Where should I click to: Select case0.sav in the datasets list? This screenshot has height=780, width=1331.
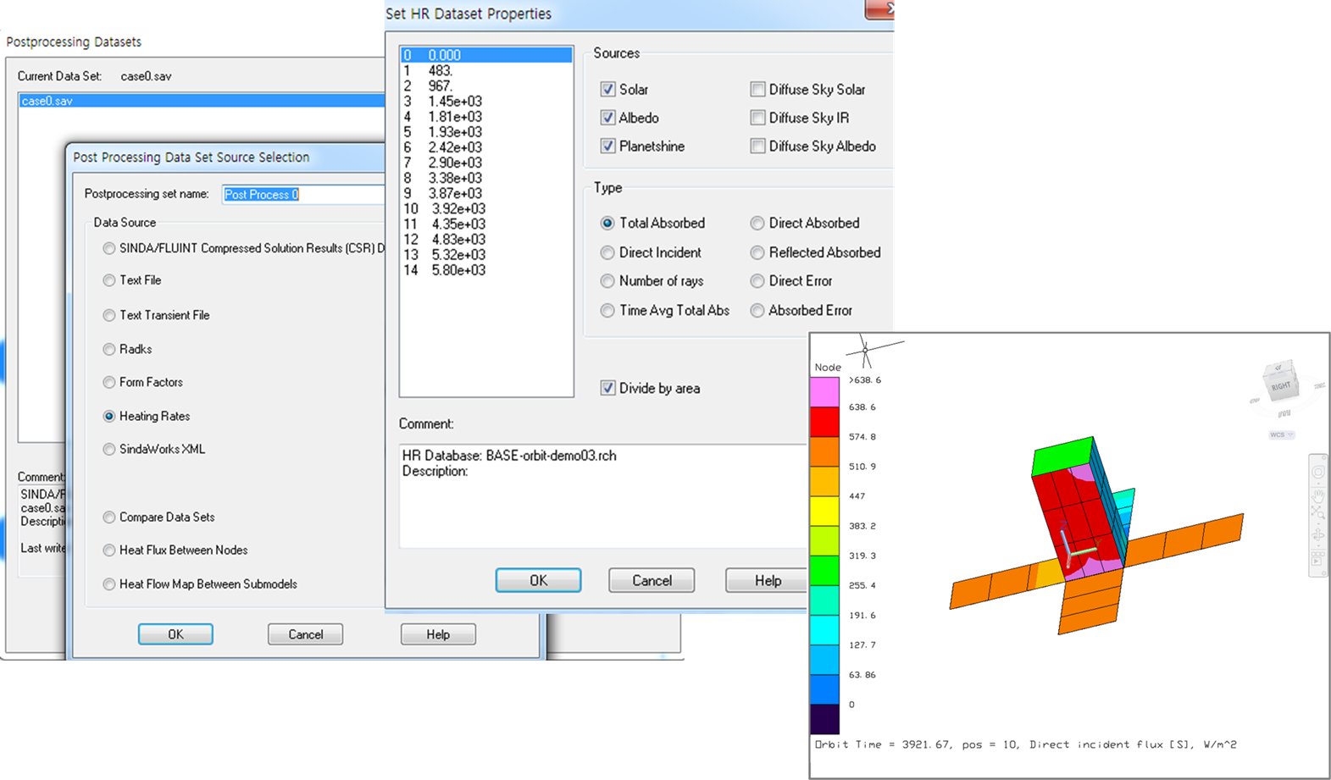click(202, 101)
